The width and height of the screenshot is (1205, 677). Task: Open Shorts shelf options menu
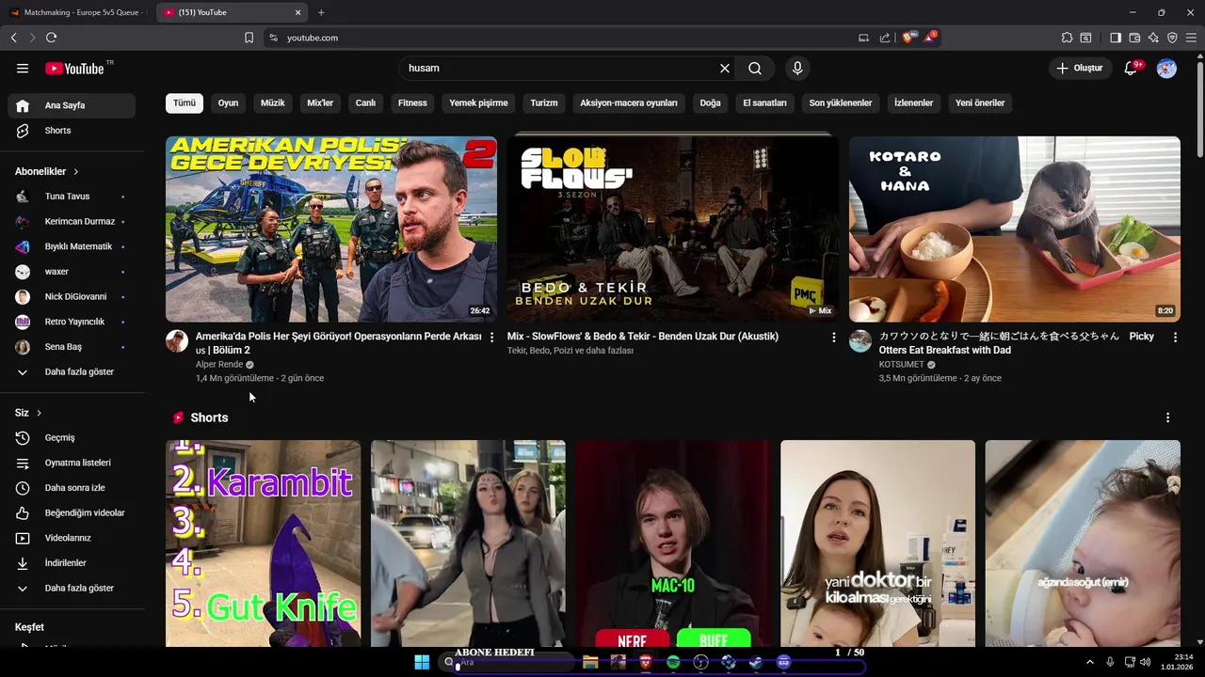tap(1167, 417)
